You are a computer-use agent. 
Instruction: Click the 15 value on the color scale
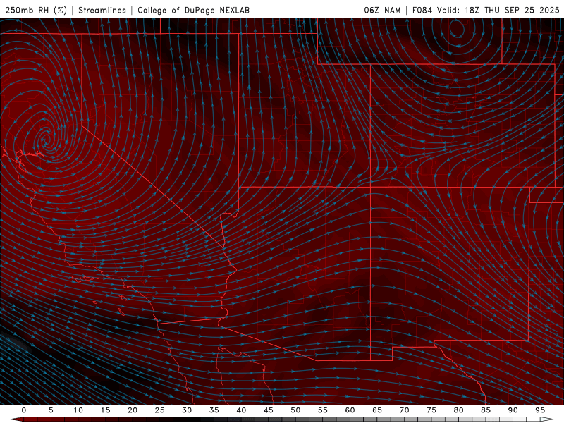105,410
